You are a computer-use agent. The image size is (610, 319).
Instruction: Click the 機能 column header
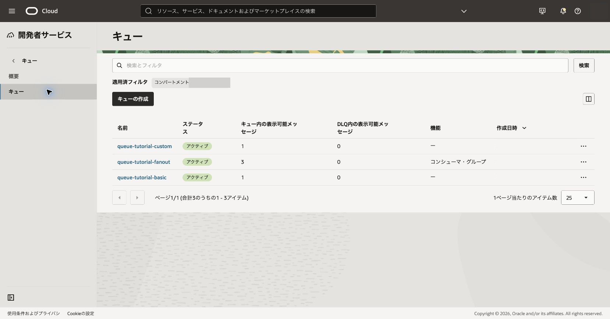pos(435,128)
